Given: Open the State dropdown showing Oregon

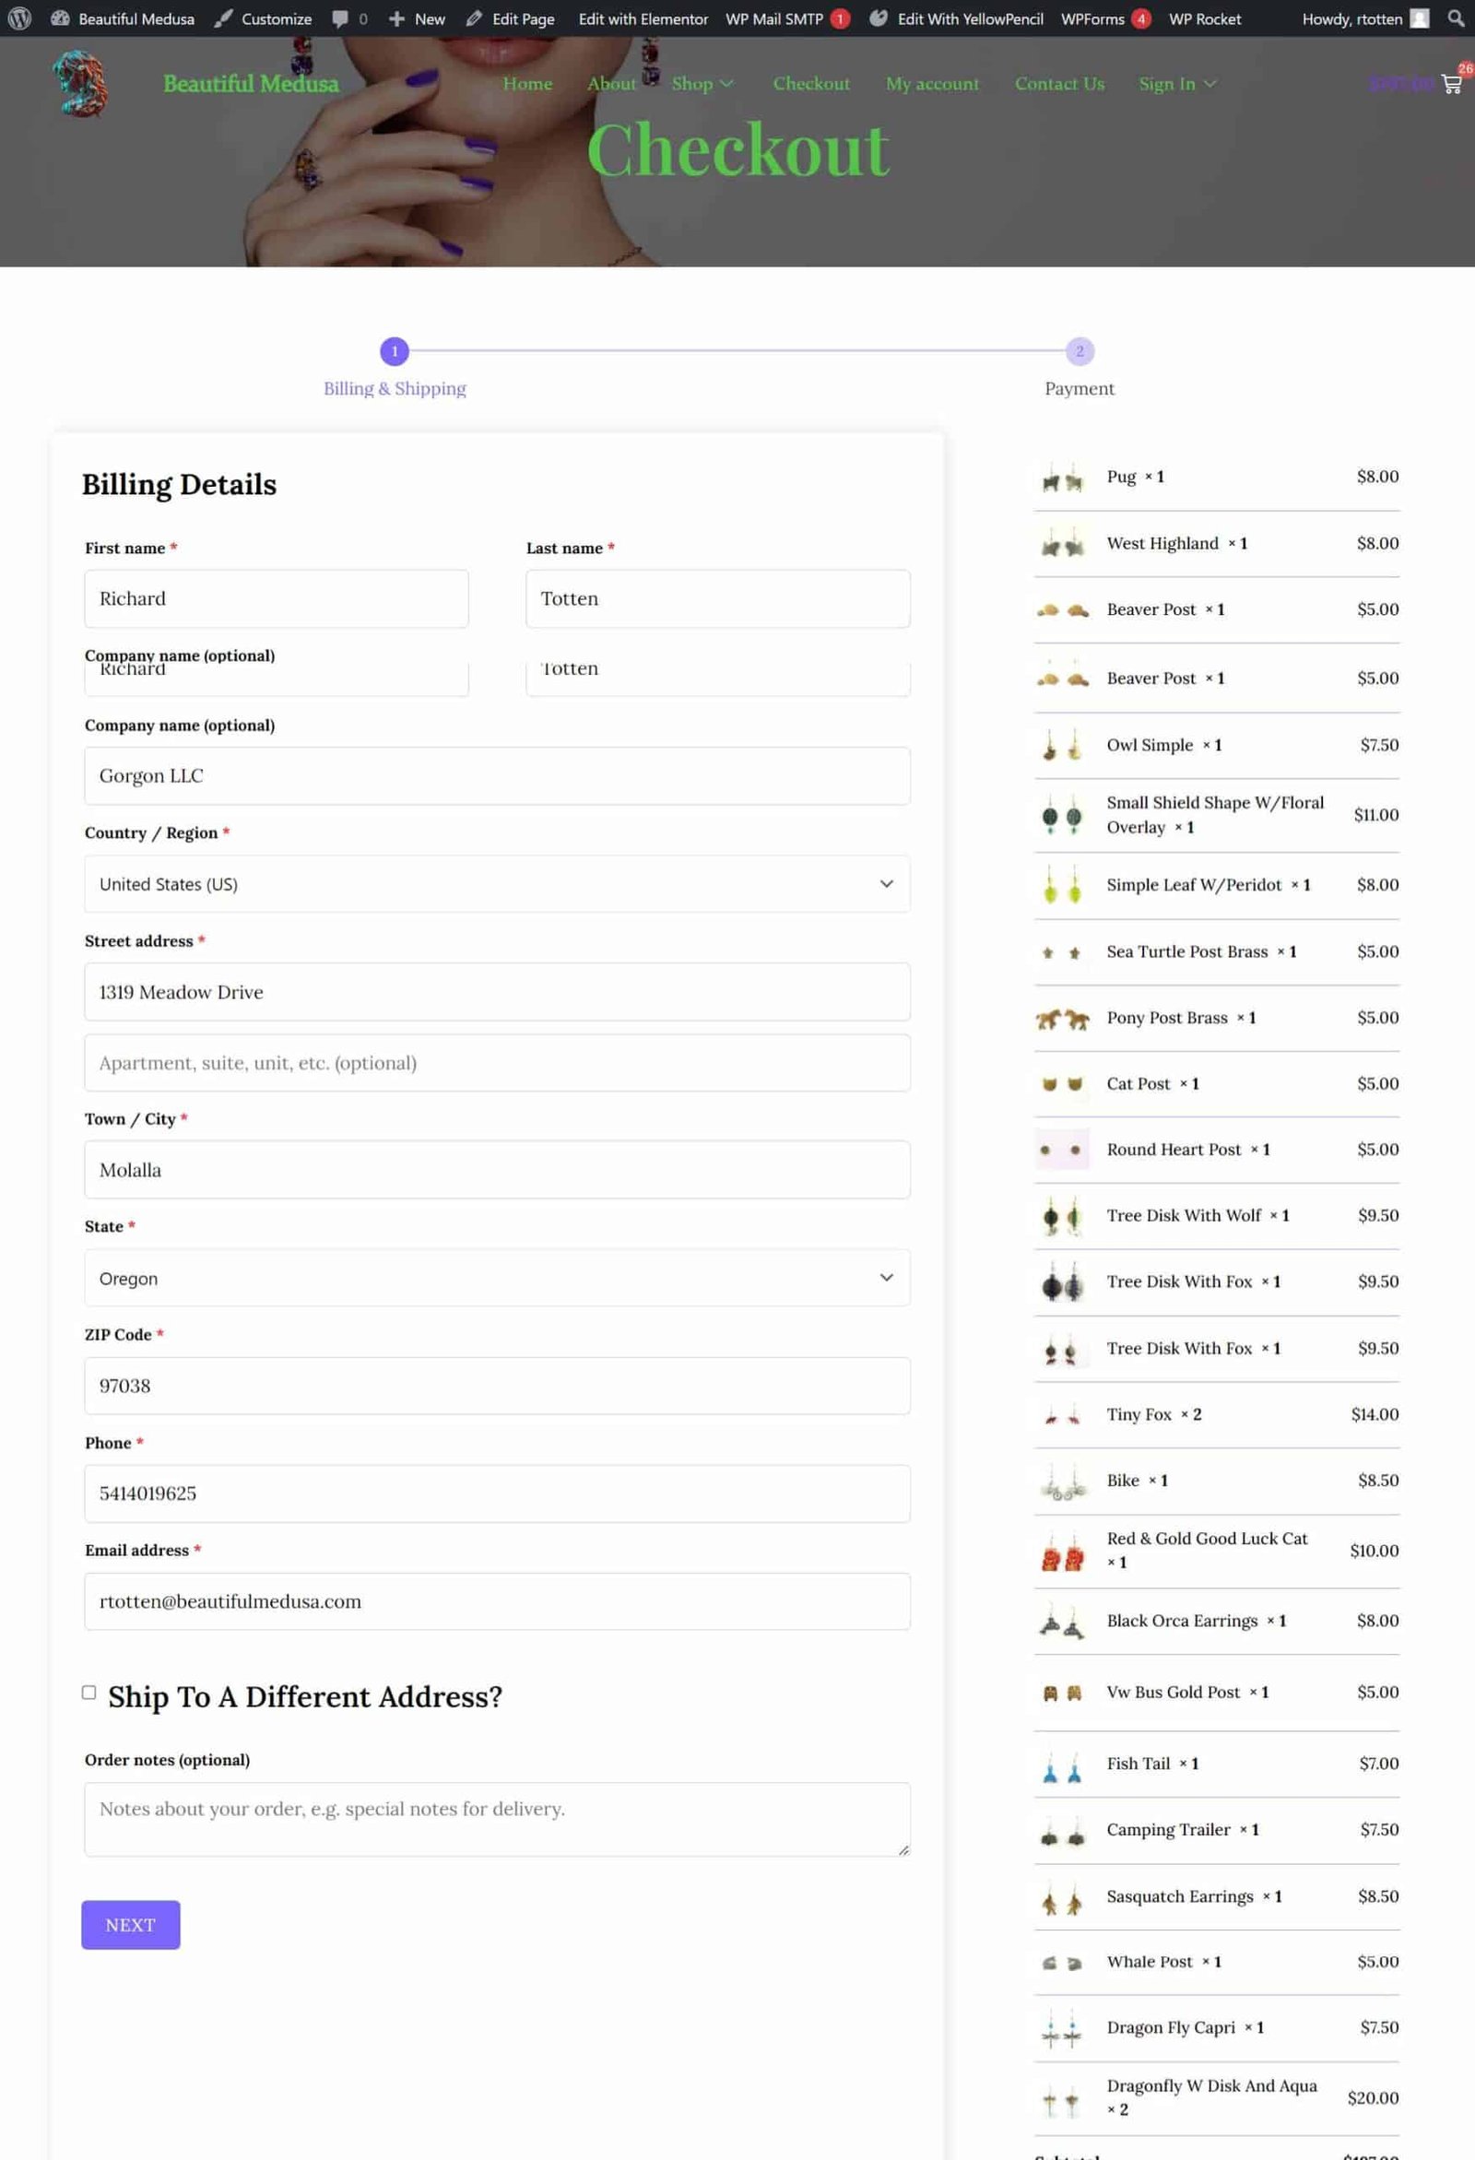Looking at the screenshot, I should pyautogui.click(x=497, y=1277).
